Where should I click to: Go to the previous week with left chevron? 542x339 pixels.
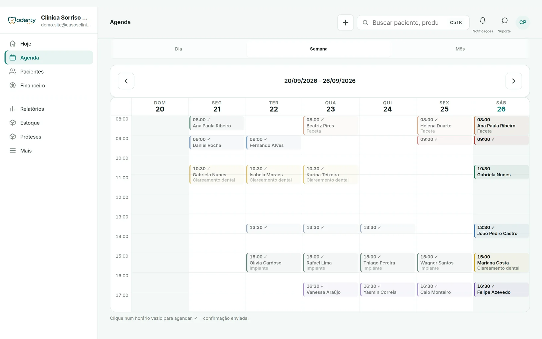click(126, 81)
